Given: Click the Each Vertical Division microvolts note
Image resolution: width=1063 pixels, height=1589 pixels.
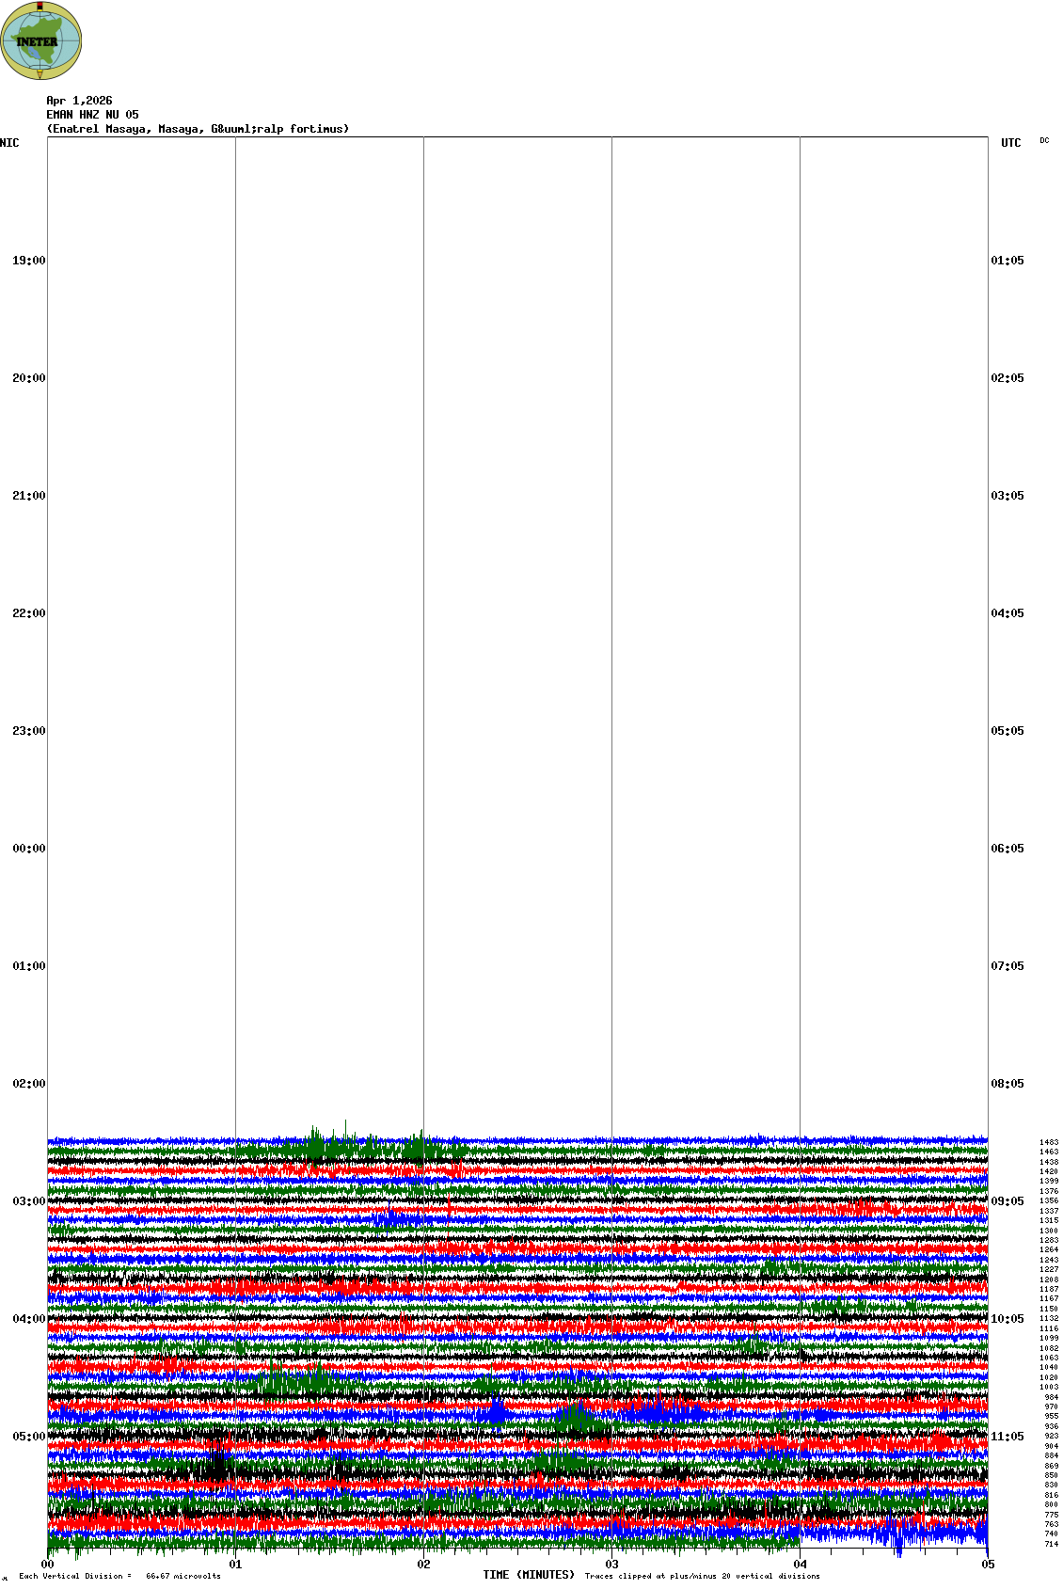Looking at the screenshot, I should 119,1576.
